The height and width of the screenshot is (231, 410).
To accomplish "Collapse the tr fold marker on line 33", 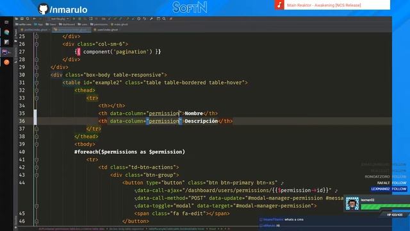I will click(x=37, y=98).
